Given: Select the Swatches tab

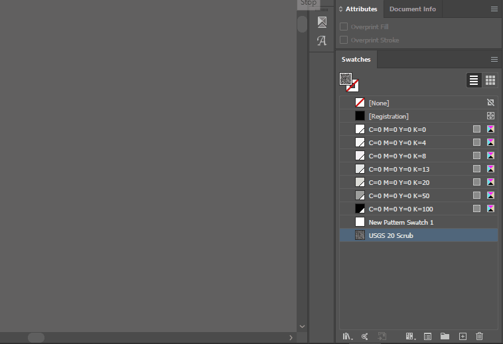Looking at the screenshot, I should click(356, 59).
